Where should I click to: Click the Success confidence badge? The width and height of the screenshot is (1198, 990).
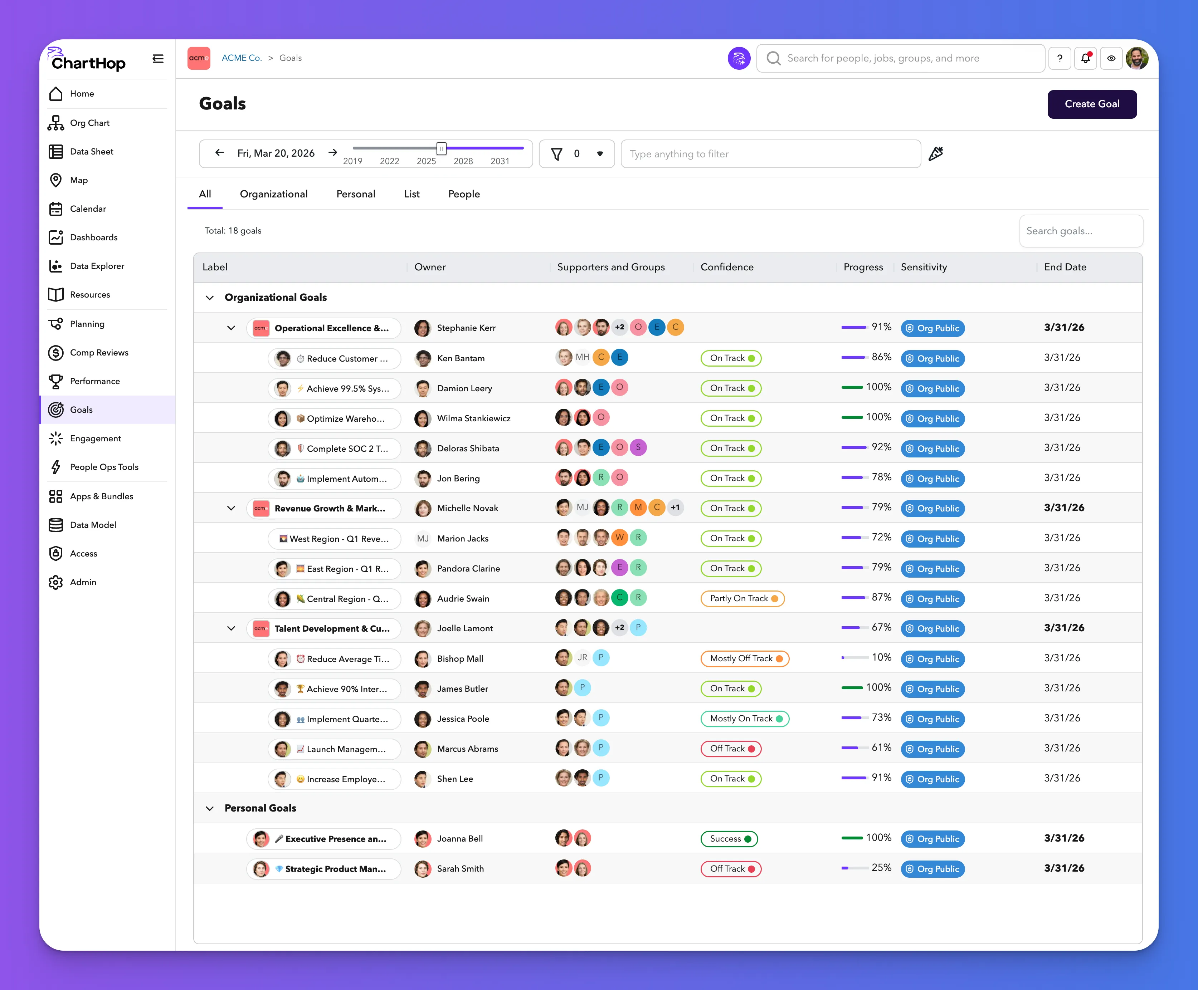click(x=730, y=839)
